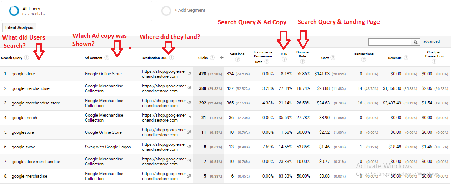Open external link icon in google store row
This screenshot has width=451, height=184.
(x=189, y=73)
